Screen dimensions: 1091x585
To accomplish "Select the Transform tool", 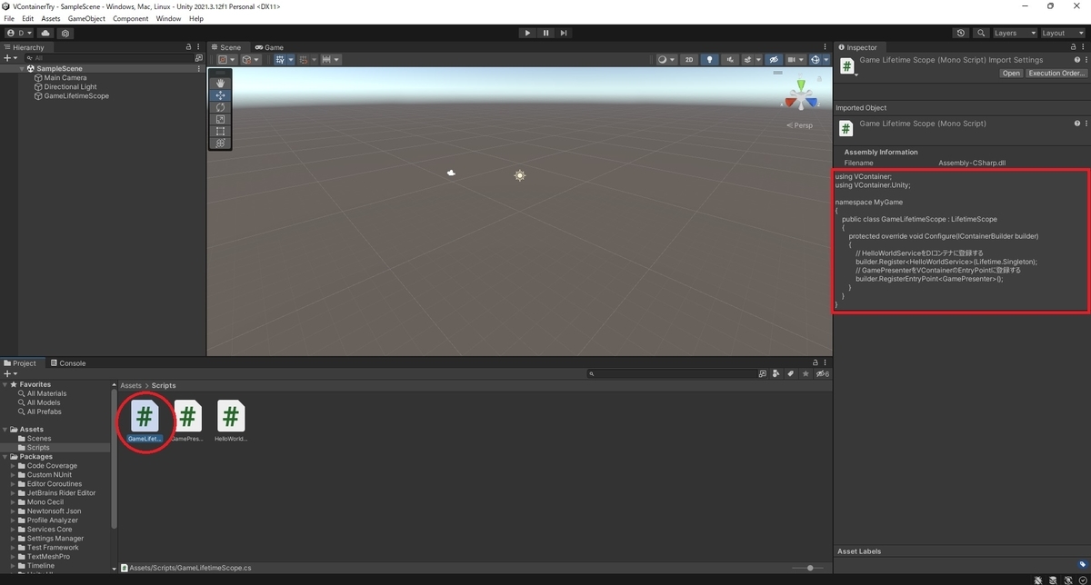I will 220,143.
